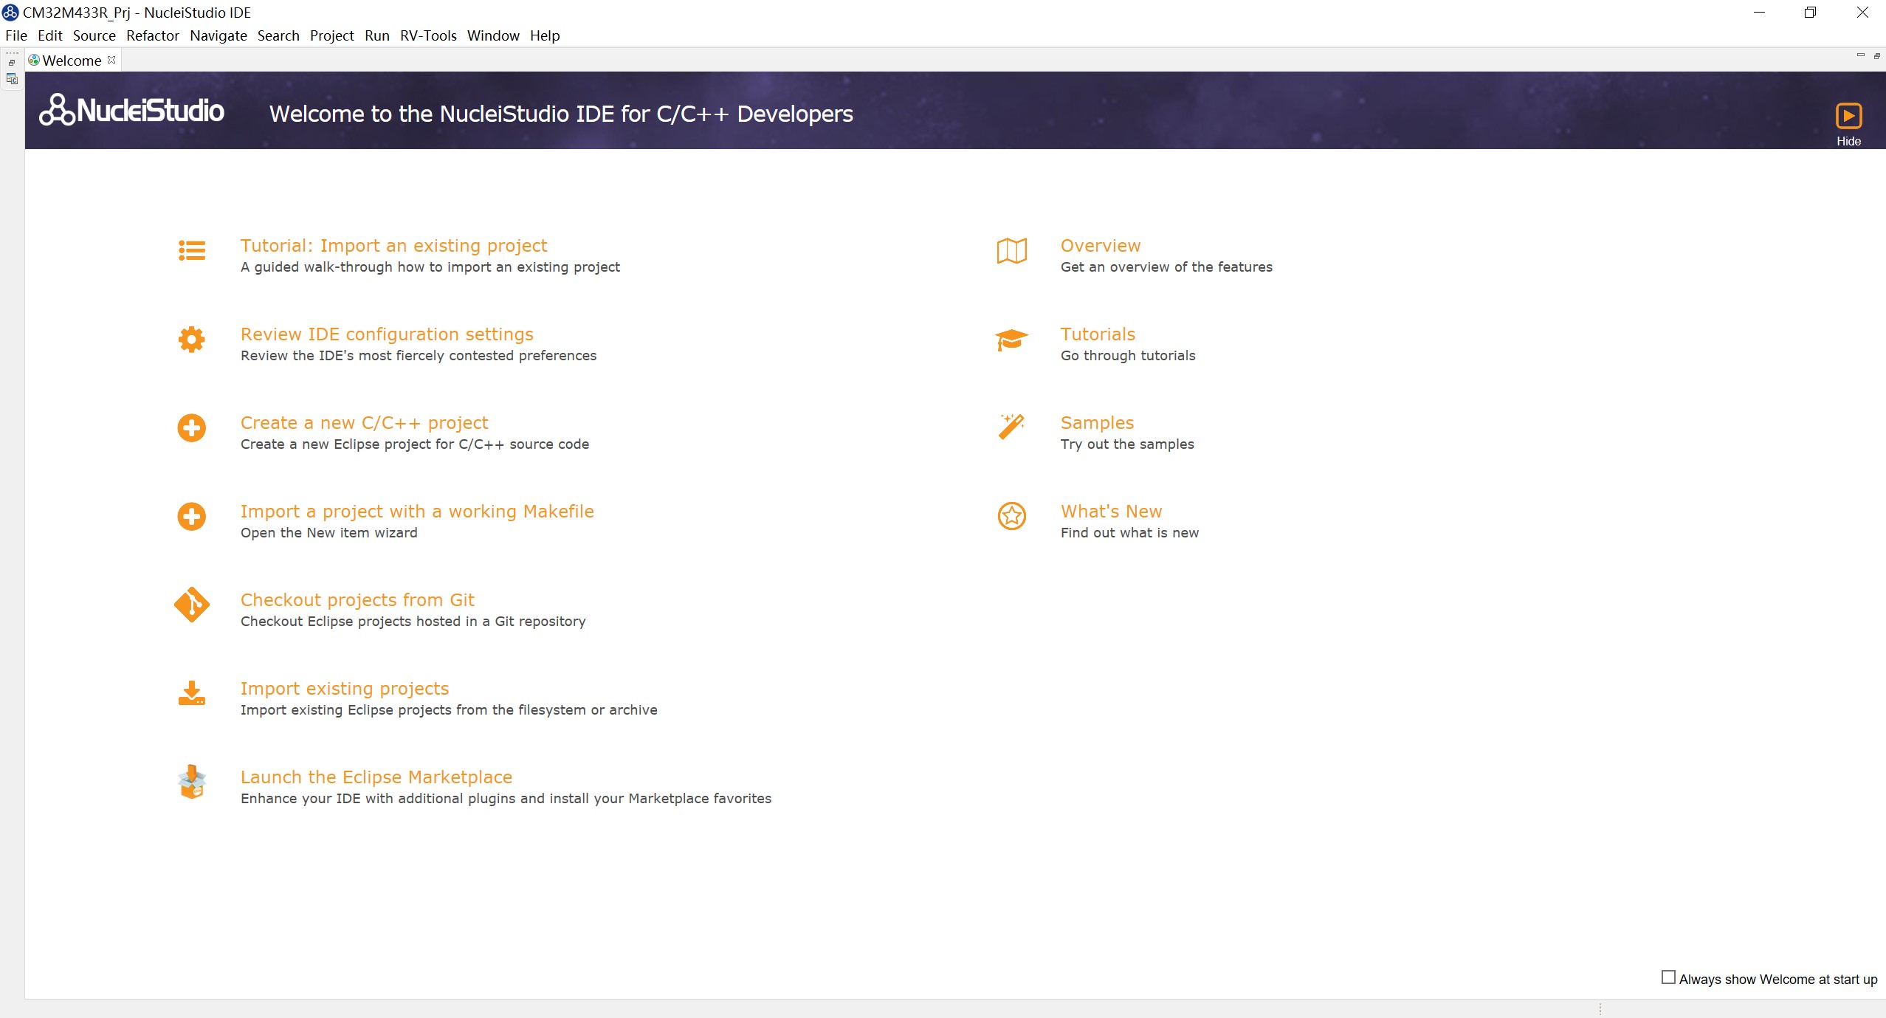Image resolution: width=1886 pixels, height=1018 pixels.
Task: Open the Navigate menu
Action: 218,35
